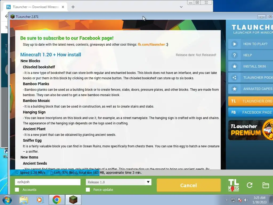Click the 'Sniffer Egg' heading
This screenshot has height=205, width=273.
32,140
